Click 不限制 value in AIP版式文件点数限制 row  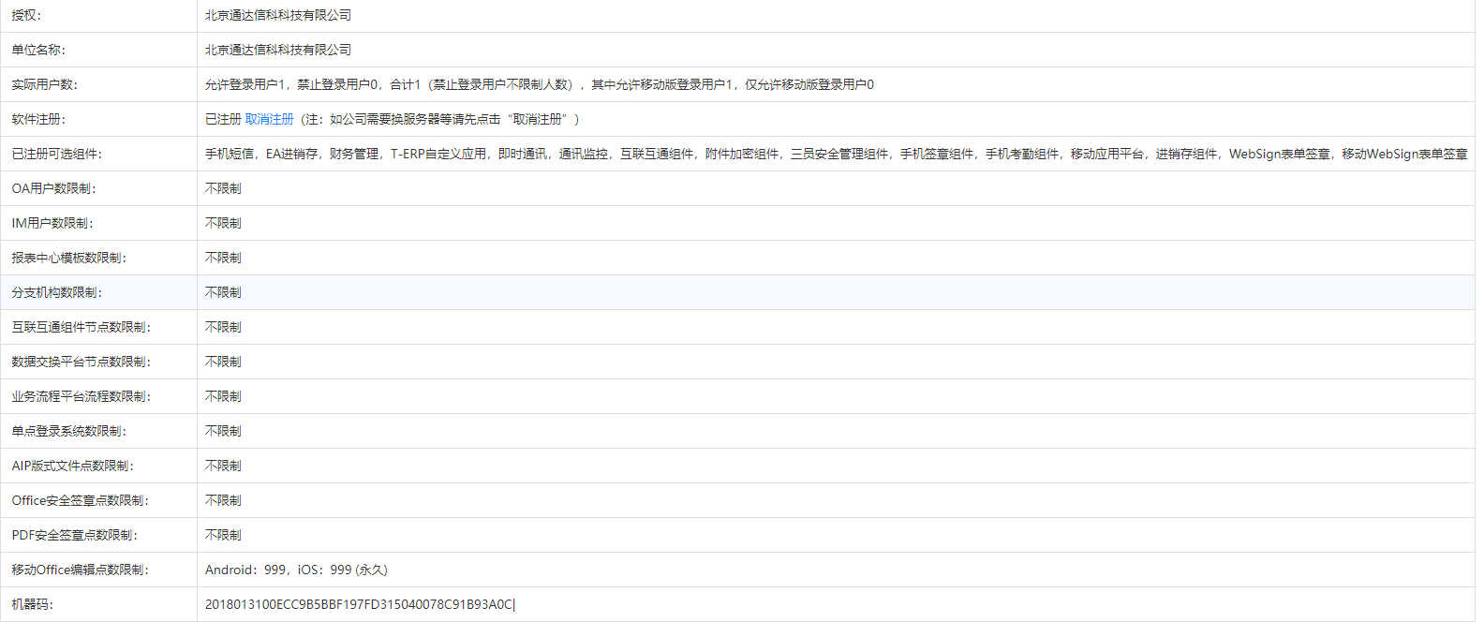pos(223,466)
